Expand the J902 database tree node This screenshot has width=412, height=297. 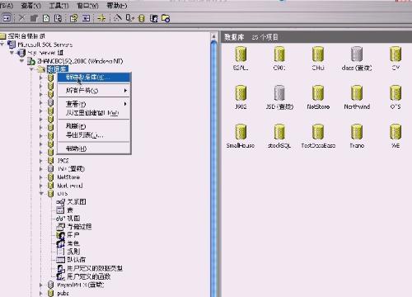pyautogui.click(x=41, y=161)
